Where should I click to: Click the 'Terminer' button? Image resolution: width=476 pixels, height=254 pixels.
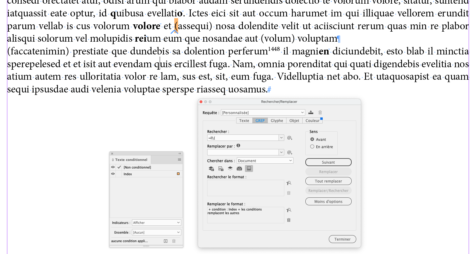point(342,239)
